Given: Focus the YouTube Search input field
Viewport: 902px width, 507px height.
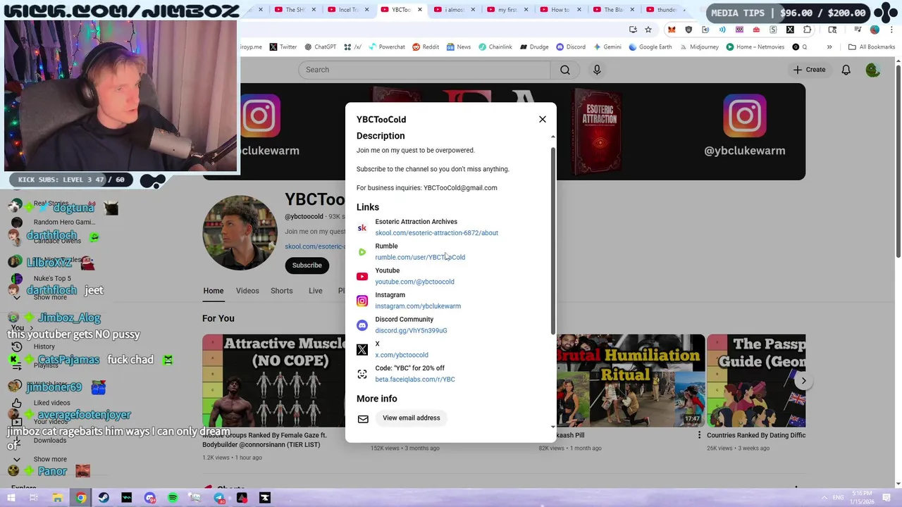Looking at the screenshot, I should point(424,70).
